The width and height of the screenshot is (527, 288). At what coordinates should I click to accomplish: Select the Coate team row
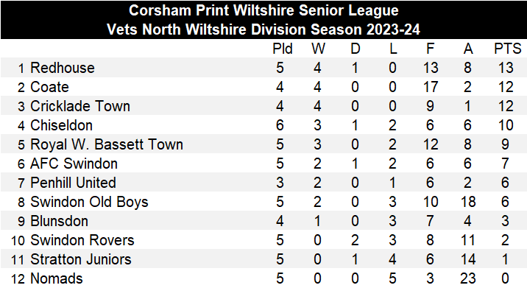[x=263, y=87]
